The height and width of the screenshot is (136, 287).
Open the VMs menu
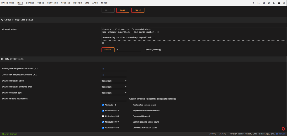pyautogui.click(x=87, y=3)
